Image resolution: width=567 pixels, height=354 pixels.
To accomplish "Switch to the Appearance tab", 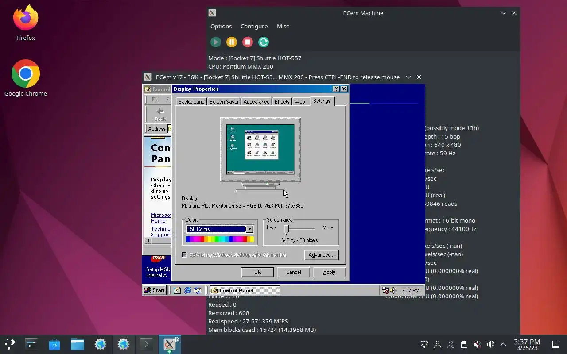I will (x=256, y=102).
